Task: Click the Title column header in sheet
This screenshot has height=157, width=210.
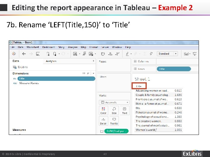Action: pos(139,86)
